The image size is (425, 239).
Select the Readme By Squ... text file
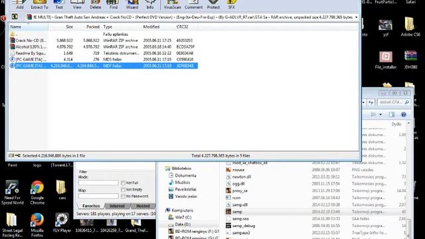tap(104, 53)
